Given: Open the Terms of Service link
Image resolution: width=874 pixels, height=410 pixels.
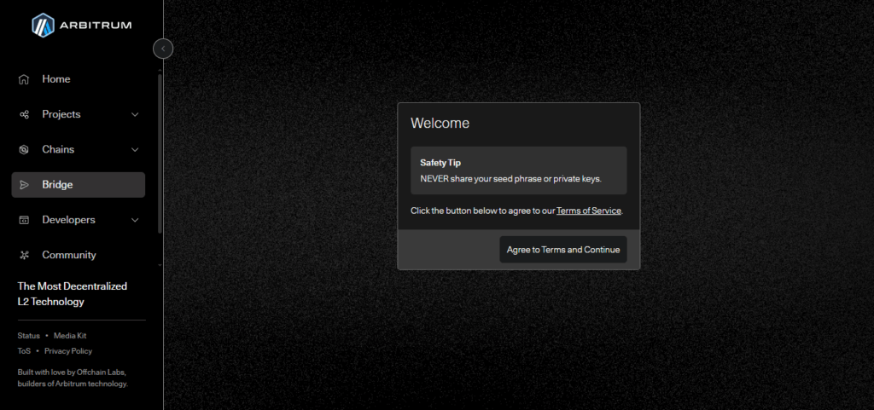Looking at the screenshot, I should pos(589,211).
